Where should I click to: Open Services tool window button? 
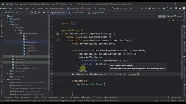click(97, 98)
